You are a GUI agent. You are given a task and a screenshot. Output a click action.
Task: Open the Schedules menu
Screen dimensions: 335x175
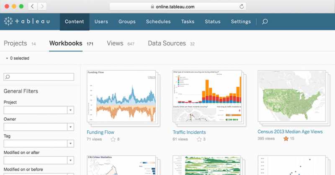click(x=158, y=22)
